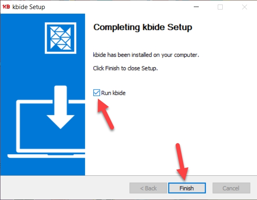Click the gray footer bar left of Back
257x200 pixels.
coord(62,188)
